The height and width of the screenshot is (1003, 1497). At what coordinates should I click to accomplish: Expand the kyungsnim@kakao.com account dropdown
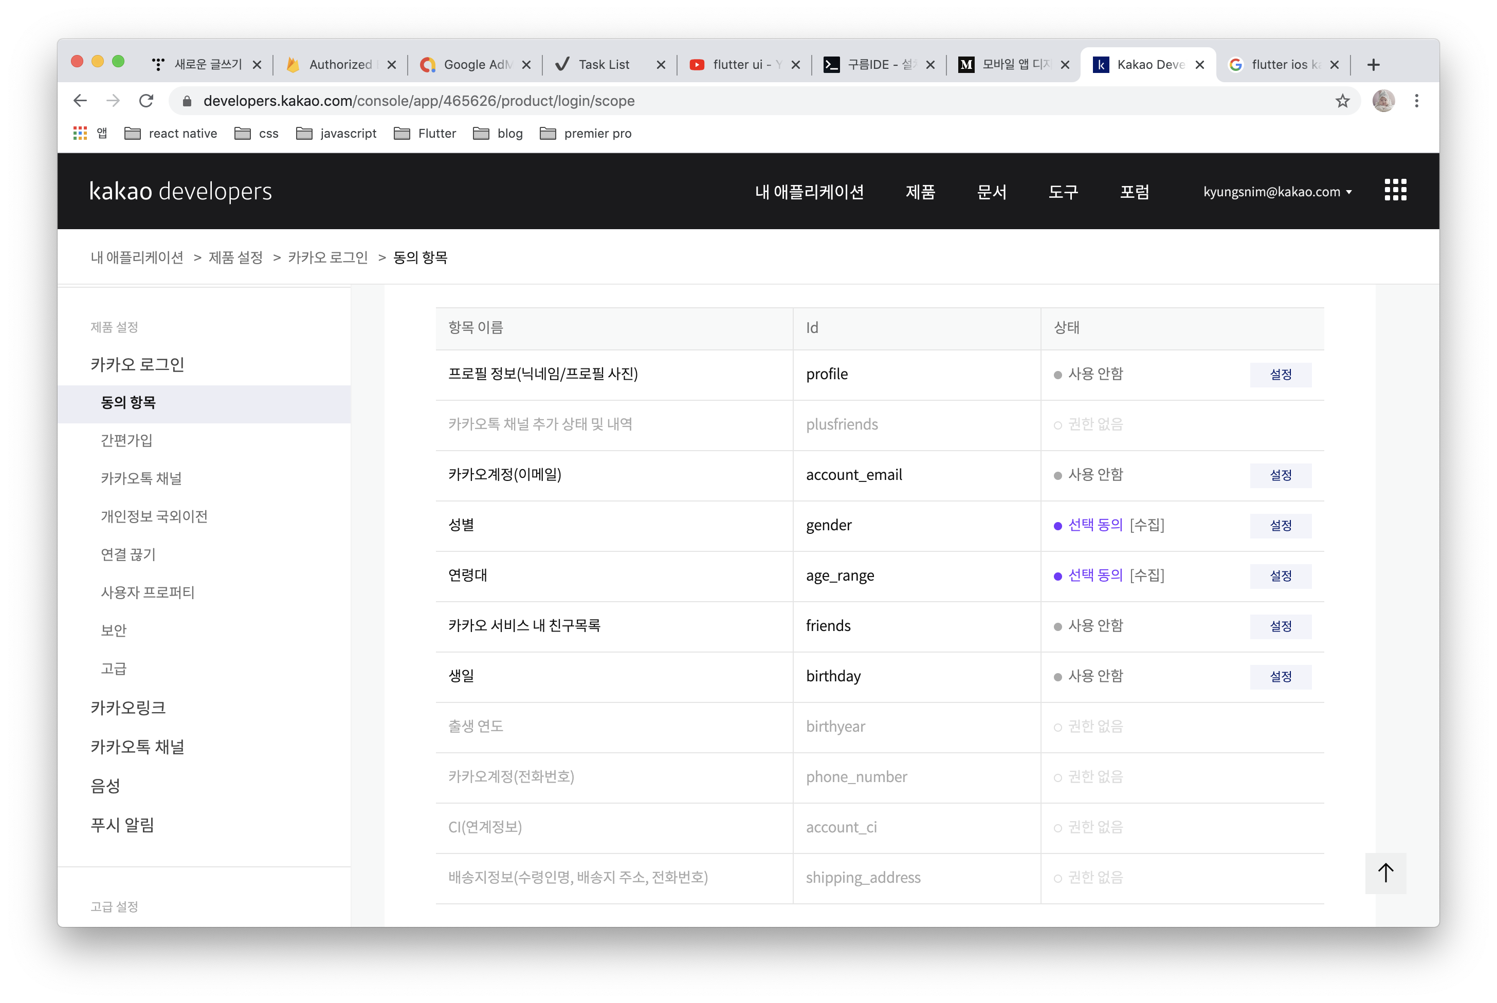(x=1277, y=192)
